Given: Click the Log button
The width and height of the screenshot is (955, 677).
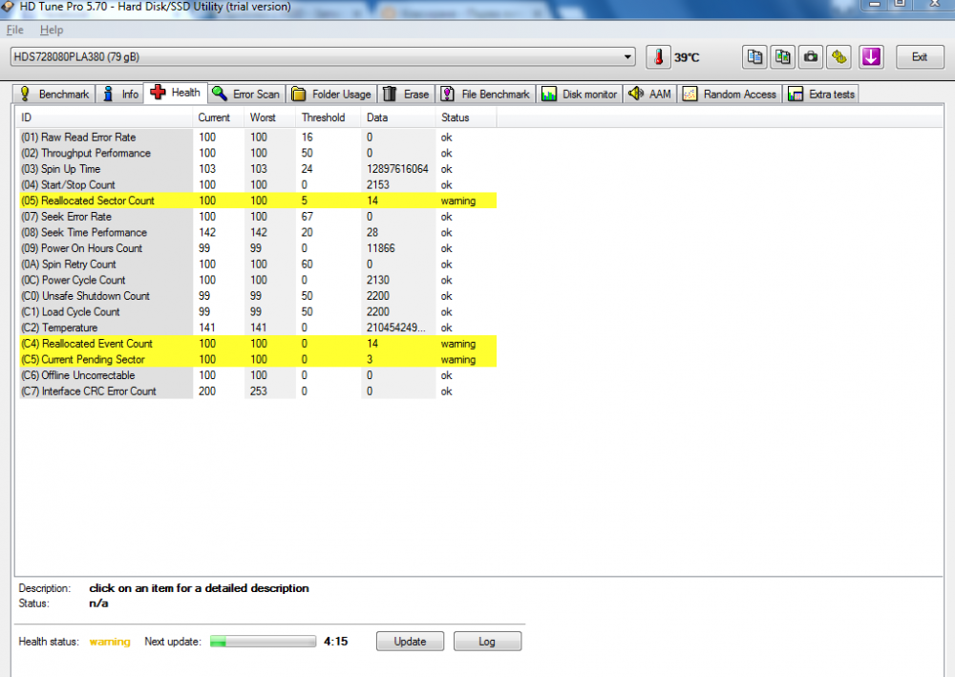Looking at the screenshot, I should click(x=487, y=641).
